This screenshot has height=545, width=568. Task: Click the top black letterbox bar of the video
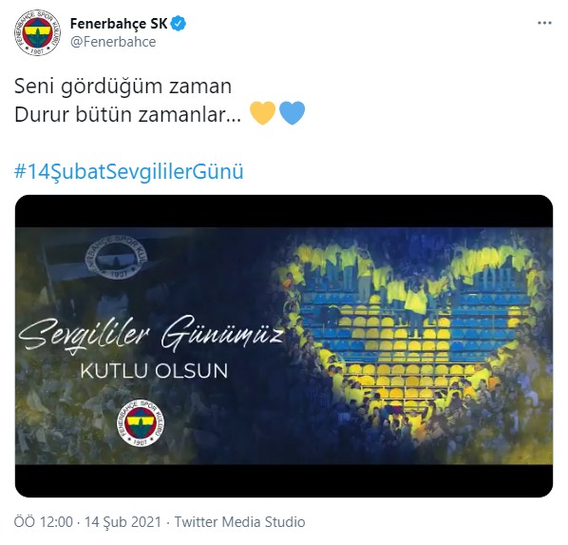pos(284,211)
